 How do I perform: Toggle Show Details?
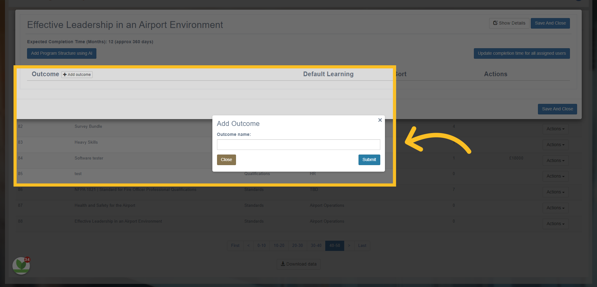click(x=509, y=23)
